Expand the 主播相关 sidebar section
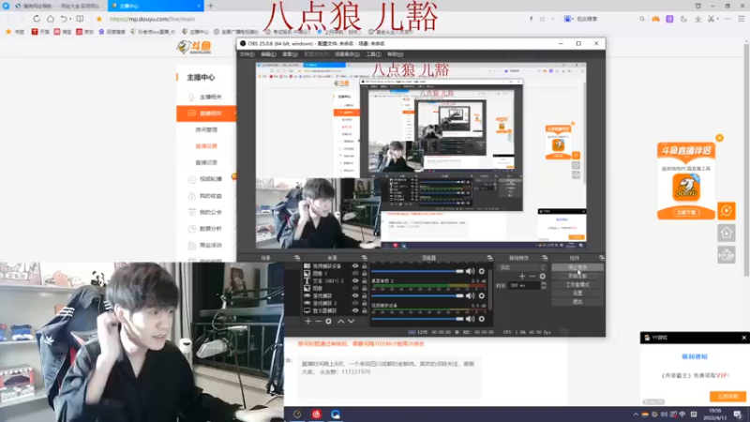This screenshot has height=422, width=750. pos(206,97)
